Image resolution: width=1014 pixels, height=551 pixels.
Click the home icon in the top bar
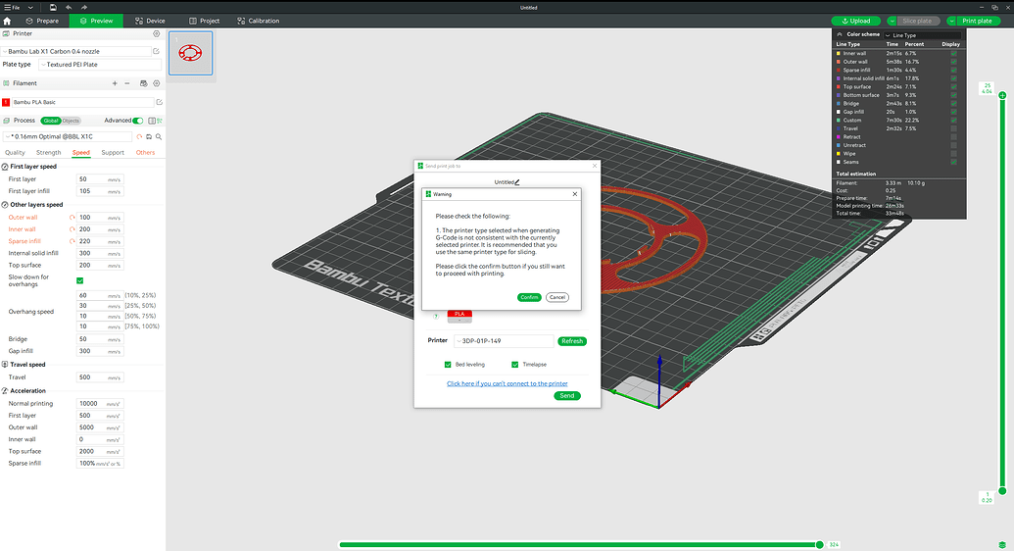pos(7,21)
